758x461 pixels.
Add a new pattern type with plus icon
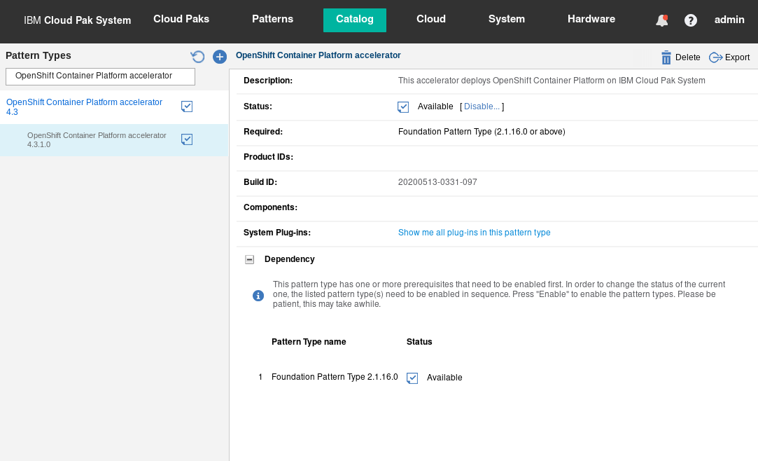point(220,57)
